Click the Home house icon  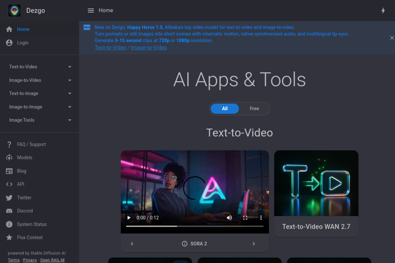(9, 29)
